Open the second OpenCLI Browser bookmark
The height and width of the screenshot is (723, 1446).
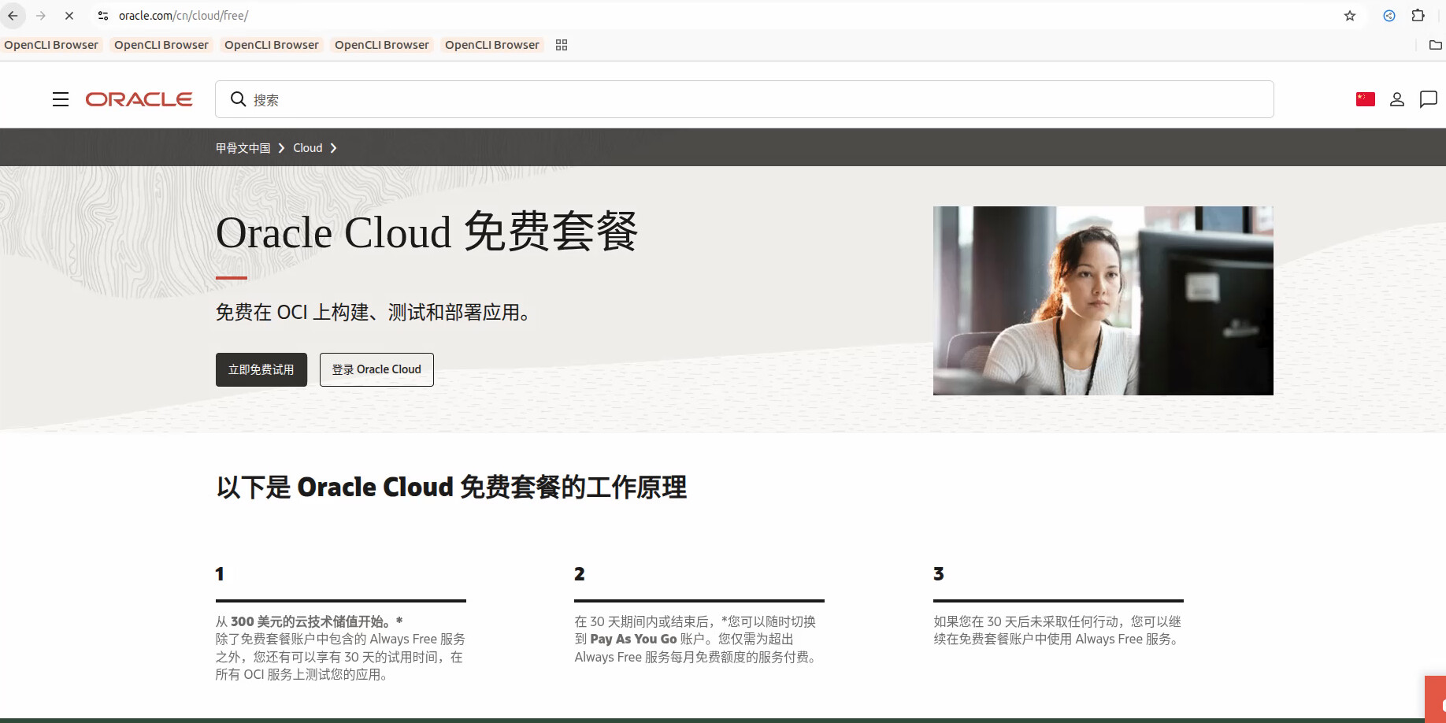coord(161,45)
